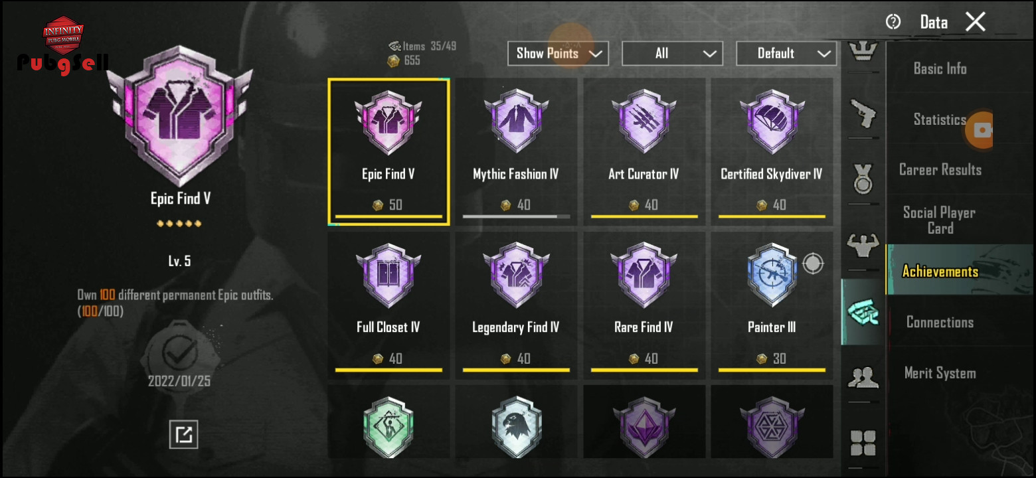Switch to the Statistics tab
The width and height of the screenshot is (1036, 478).
pyautogui.click(x=940, y=119)
